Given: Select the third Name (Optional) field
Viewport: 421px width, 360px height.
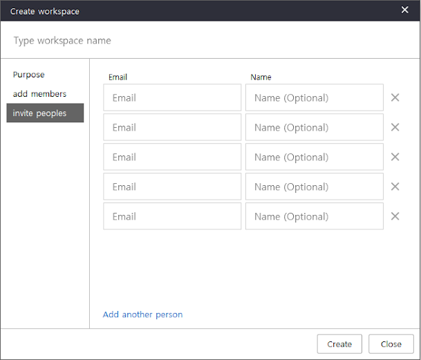Looking at the screenshot, I should tap(314, 157).
